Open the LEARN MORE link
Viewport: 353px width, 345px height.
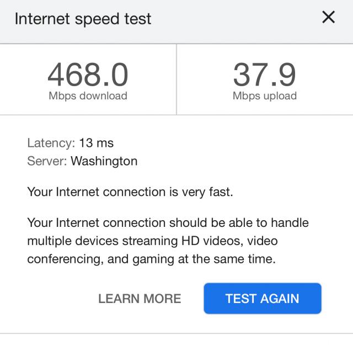tap(140, 299)
